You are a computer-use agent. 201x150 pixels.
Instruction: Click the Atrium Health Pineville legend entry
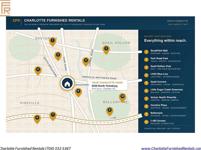click(165, 99)
